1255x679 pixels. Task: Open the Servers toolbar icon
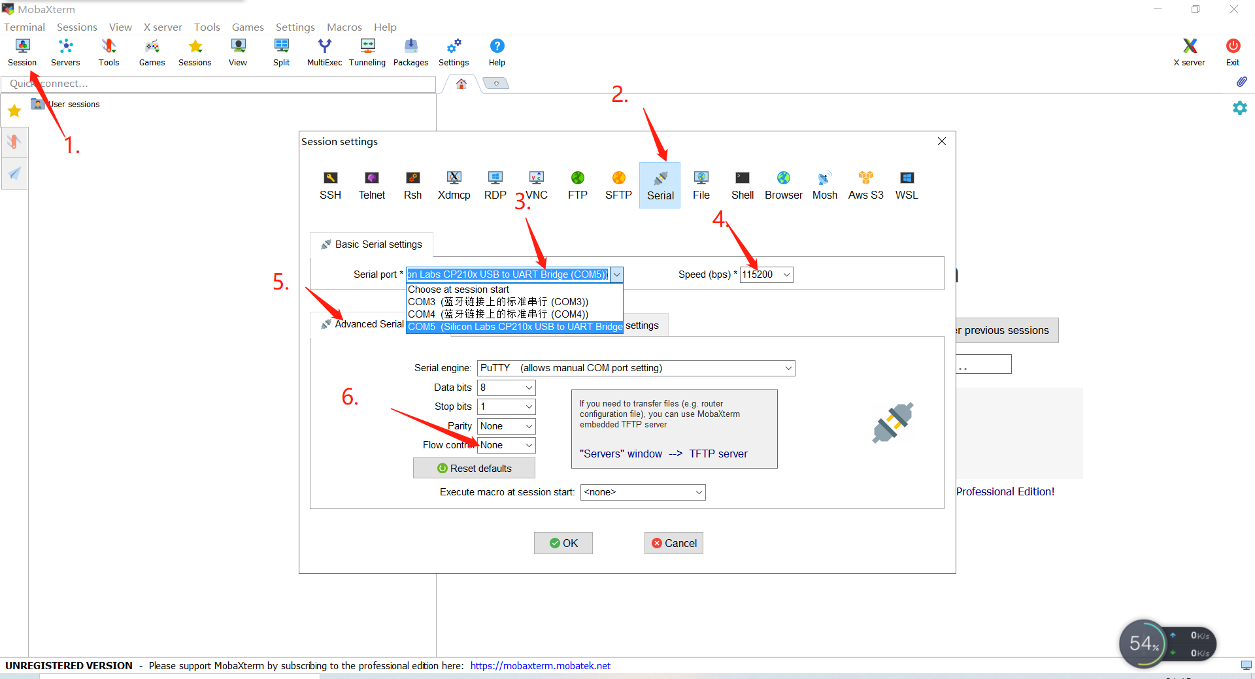click(65, 52)
